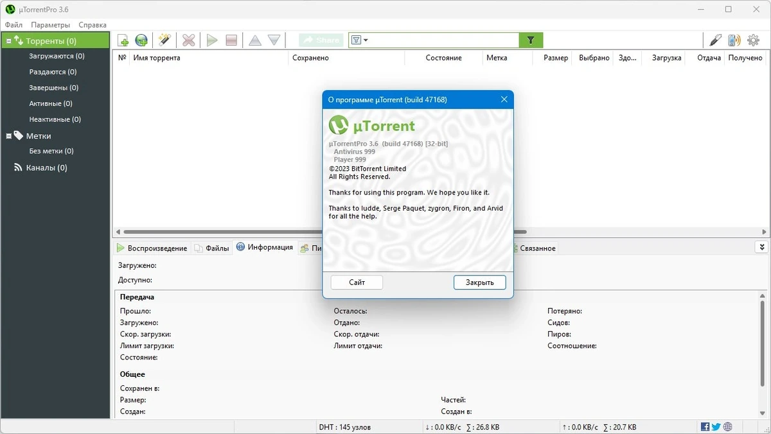The height and width of the screenshot is (434, 771).
Task: Click the right arrow of horizontal scrollbar
Action: 765,232
